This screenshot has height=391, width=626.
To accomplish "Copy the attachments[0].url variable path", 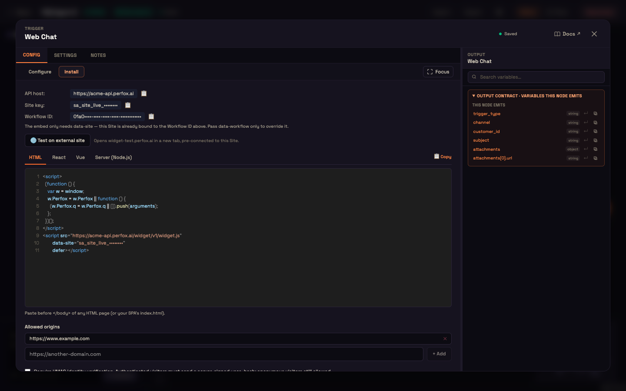I will pyautogui.click(x=596, y=158).
